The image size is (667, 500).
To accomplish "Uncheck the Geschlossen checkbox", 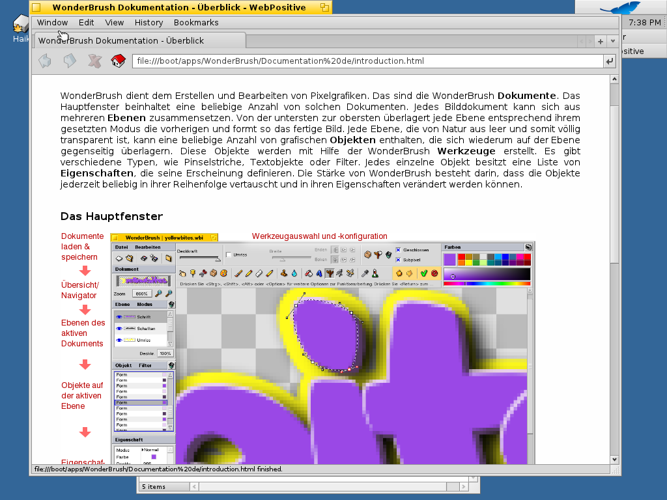I will tap(399, 250).
